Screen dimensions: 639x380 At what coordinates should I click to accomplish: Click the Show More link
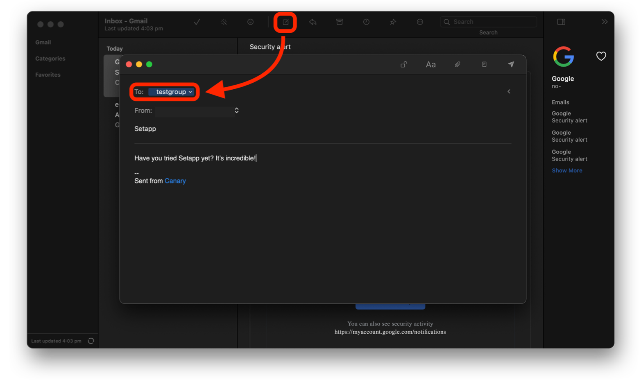pyautogui.click(x=567, y=170)
